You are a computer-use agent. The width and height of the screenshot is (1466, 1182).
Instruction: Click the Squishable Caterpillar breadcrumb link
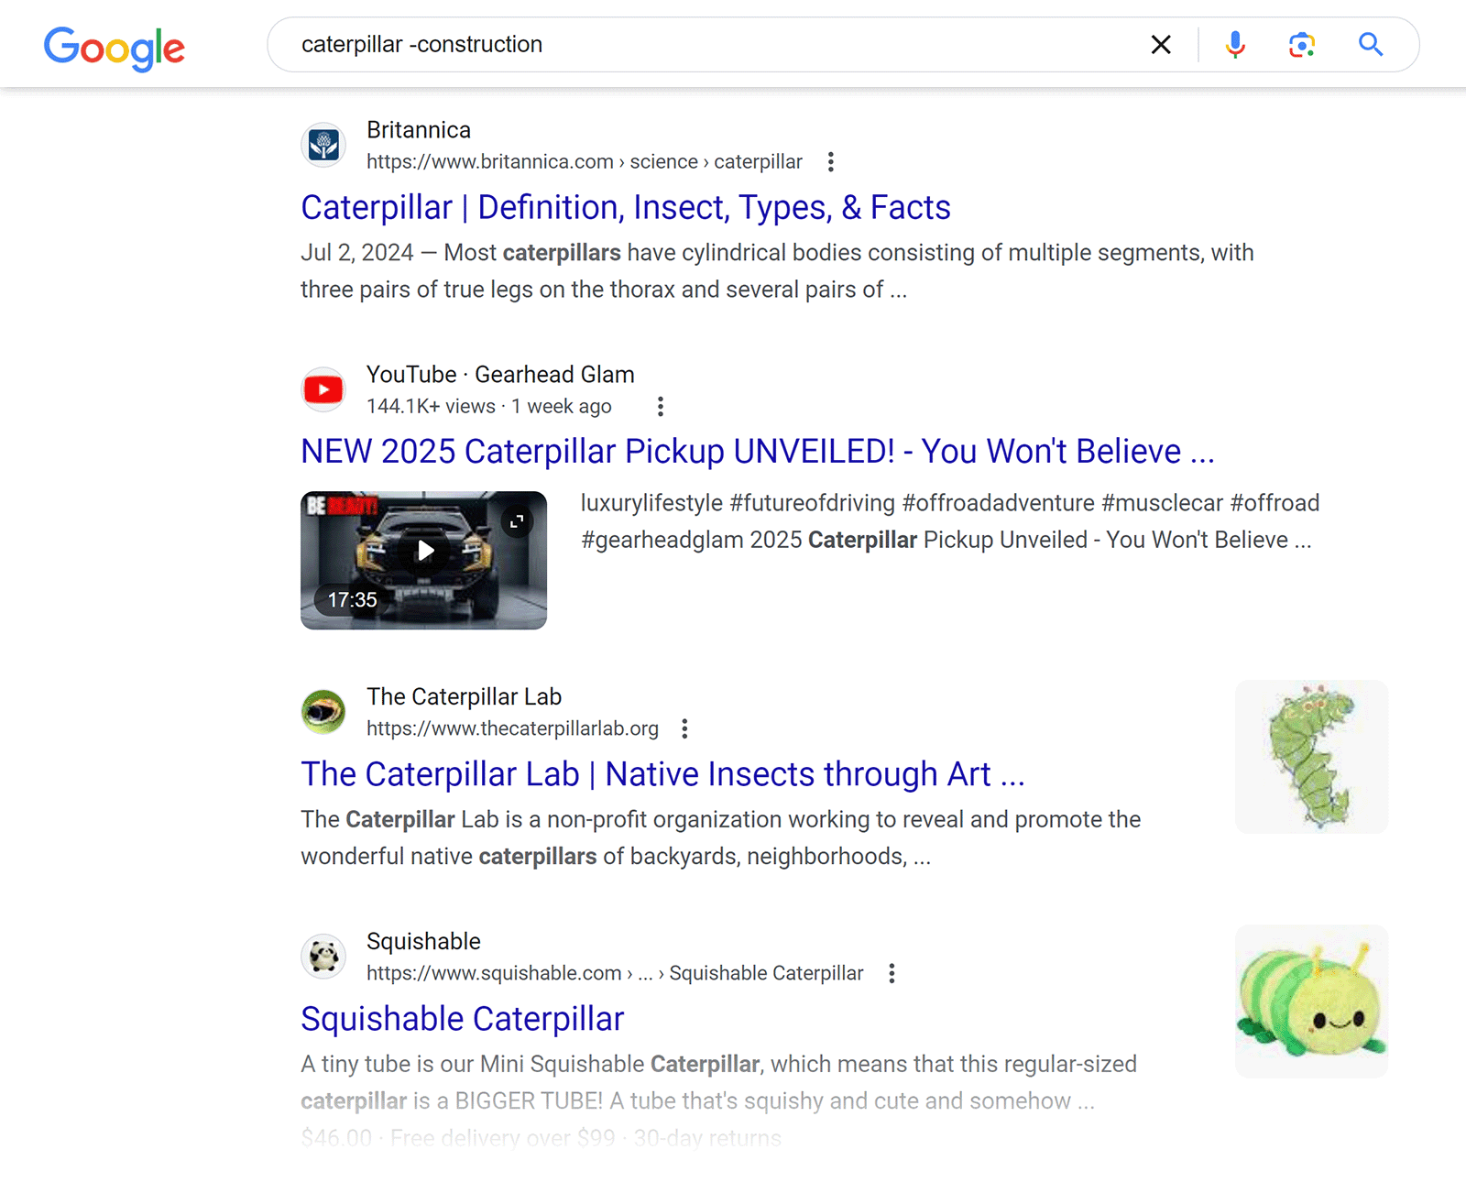click(x=767, y=973)
